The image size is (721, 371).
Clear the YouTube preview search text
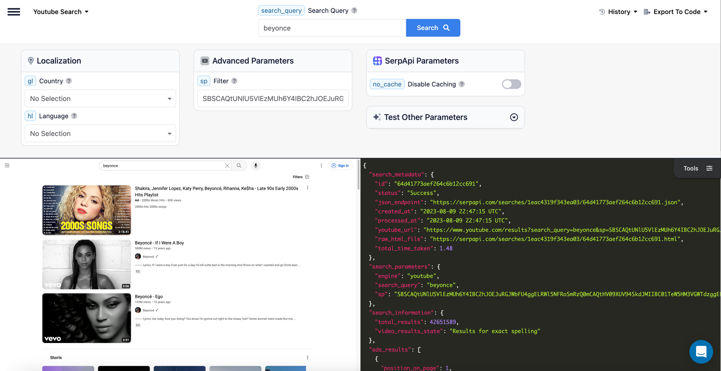pyautogui.click(x=227, y=166)
